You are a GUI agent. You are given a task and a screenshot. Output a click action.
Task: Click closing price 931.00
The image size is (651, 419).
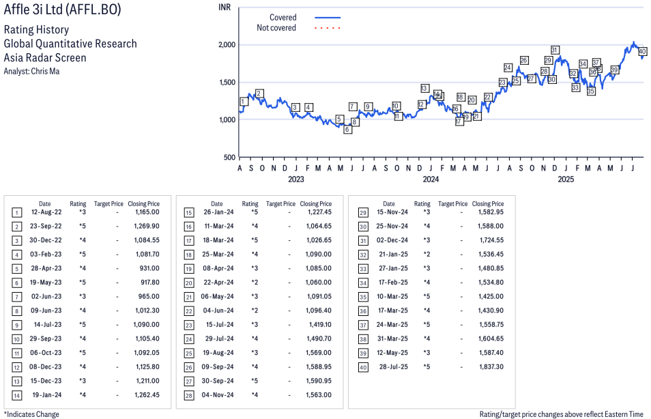[149, 269]
